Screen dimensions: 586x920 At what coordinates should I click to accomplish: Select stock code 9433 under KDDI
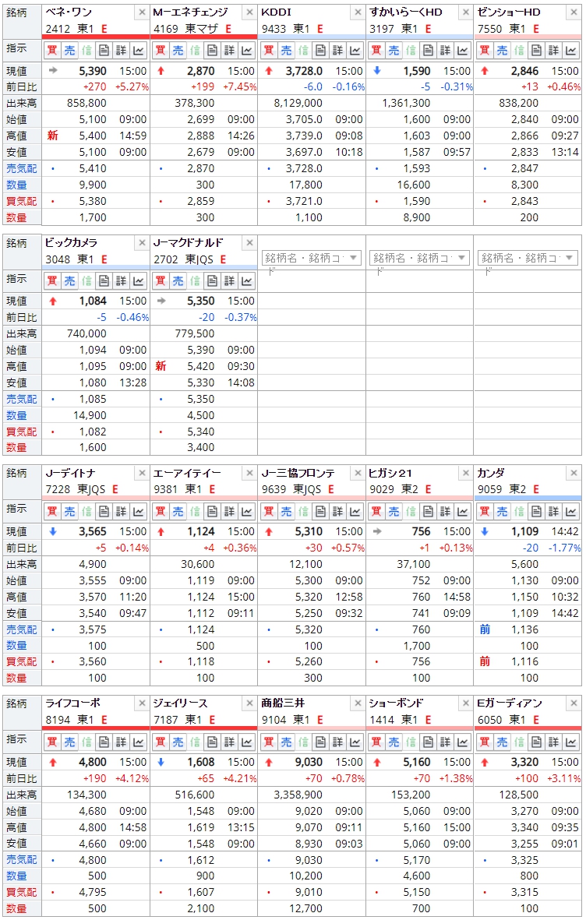[274, 29]
